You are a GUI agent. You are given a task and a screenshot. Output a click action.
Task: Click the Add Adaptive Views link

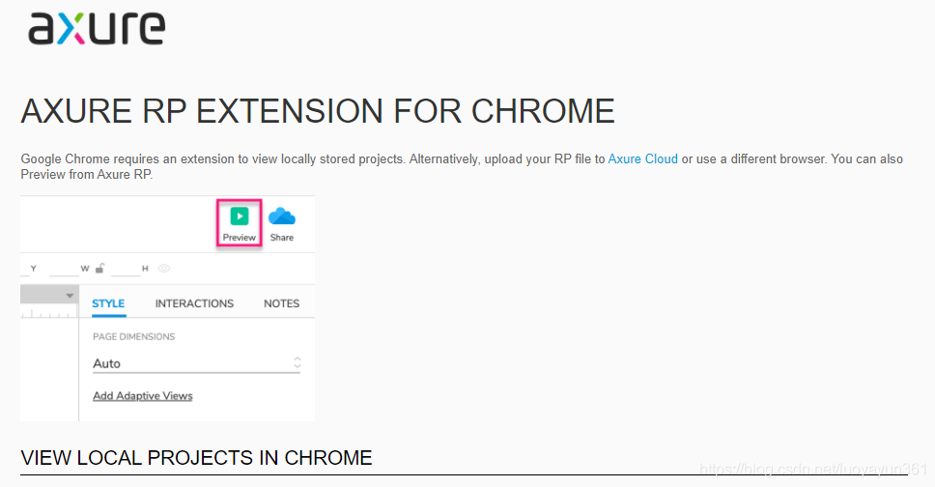[143, 396]
